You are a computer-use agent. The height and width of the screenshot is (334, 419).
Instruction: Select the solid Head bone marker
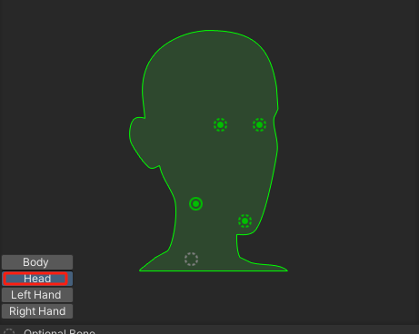click(x=195, y=204)
